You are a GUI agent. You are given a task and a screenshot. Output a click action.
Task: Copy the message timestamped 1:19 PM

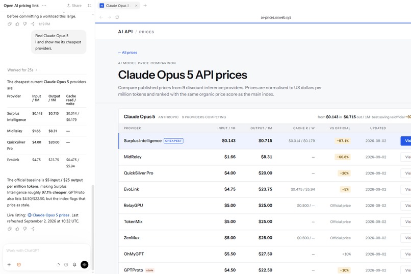point(10,24)
